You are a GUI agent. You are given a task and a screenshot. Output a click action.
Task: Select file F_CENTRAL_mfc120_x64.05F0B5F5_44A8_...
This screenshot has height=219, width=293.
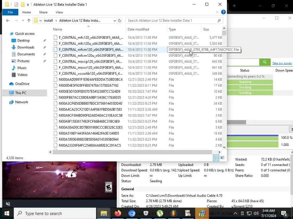91,38
